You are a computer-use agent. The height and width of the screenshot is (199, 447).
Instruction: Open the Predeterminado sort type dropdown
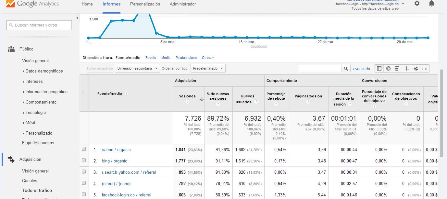tap(208, 68)
